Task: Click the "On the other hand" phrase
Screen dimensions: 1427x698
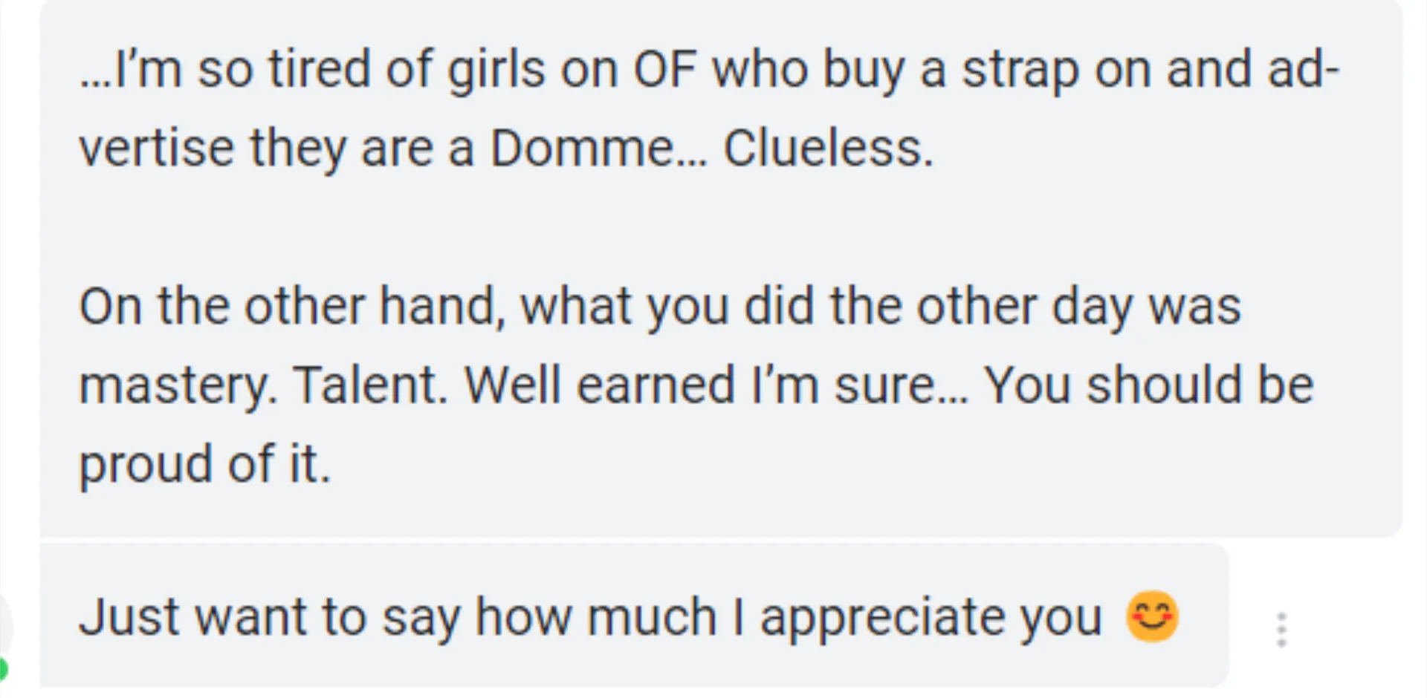Action: pos(288,306)
